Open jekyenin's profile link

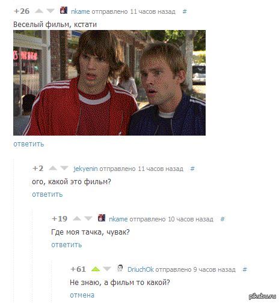click(85, 169)
